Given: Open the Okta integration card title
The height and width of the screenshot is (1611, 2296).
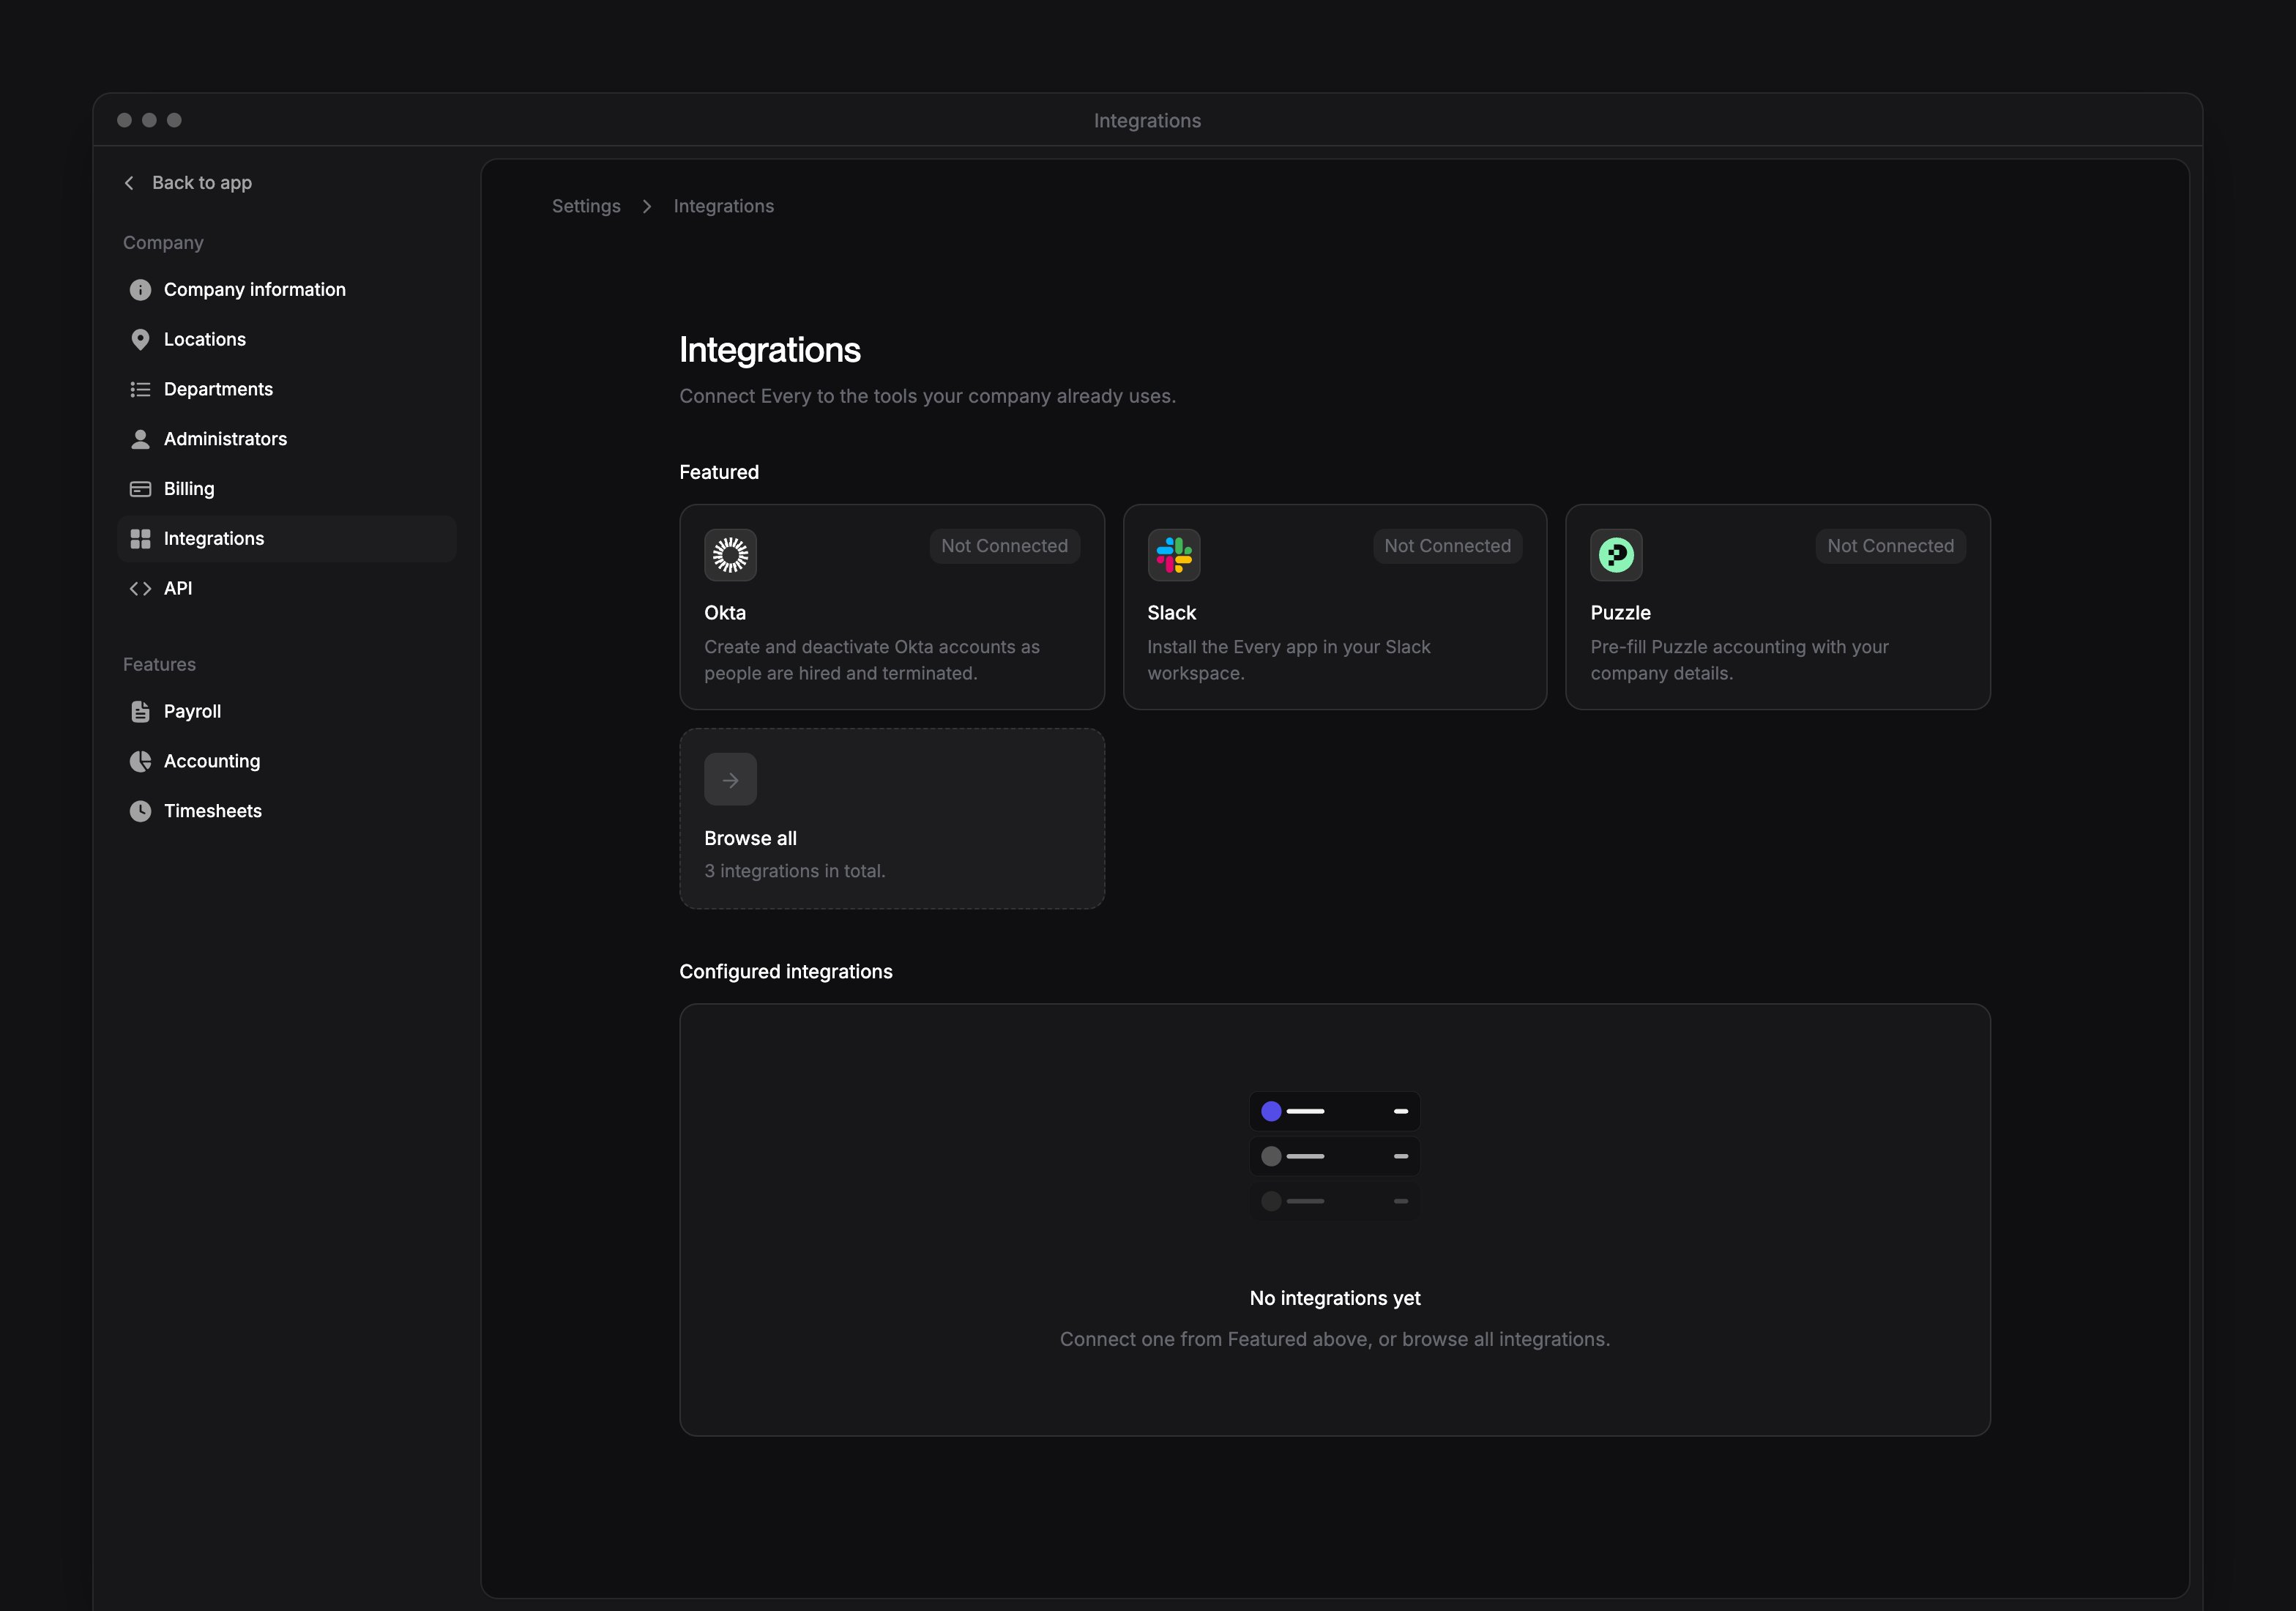Looking at the screenshot, I should (725, 613).
